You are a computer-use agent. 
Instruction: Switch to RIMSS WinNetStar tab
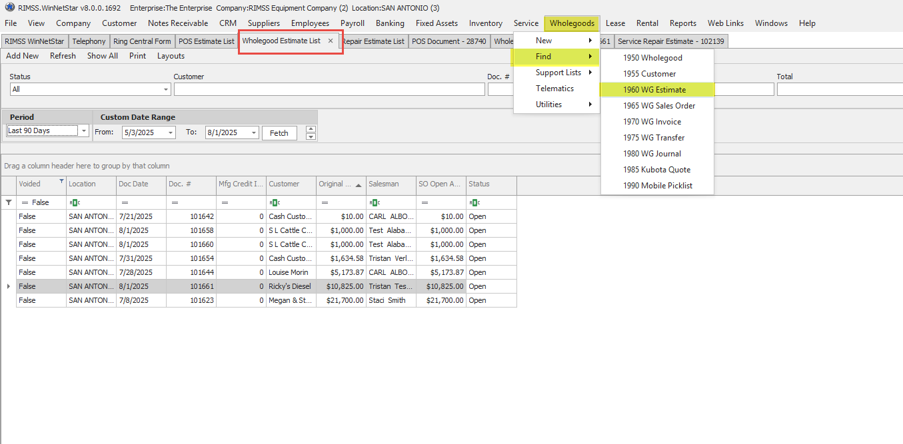click(35, 41)
